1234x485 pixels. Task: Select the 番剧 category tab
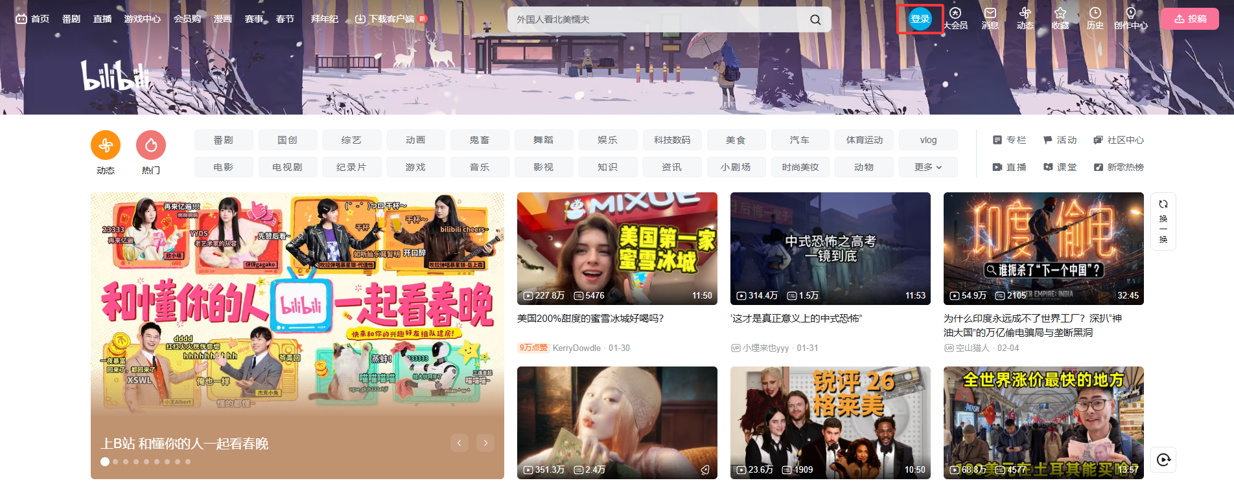223,140
